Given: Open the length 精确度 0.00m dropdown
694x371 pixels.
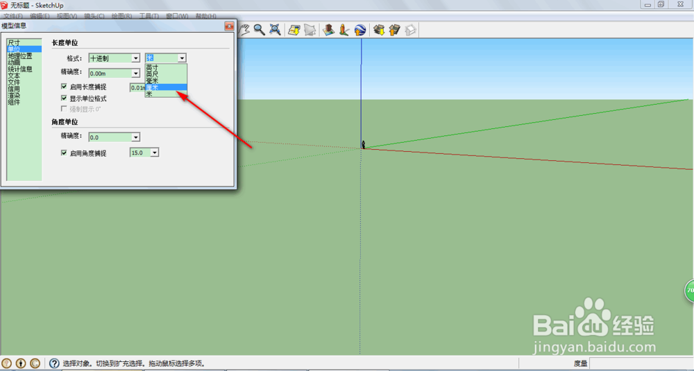Looking at the screenshot, I should 115,74.
